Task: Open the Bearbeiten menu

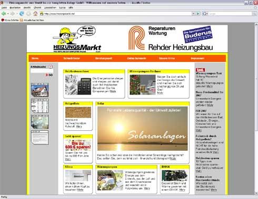Action: pyautogui.click(x=15, y=7)
